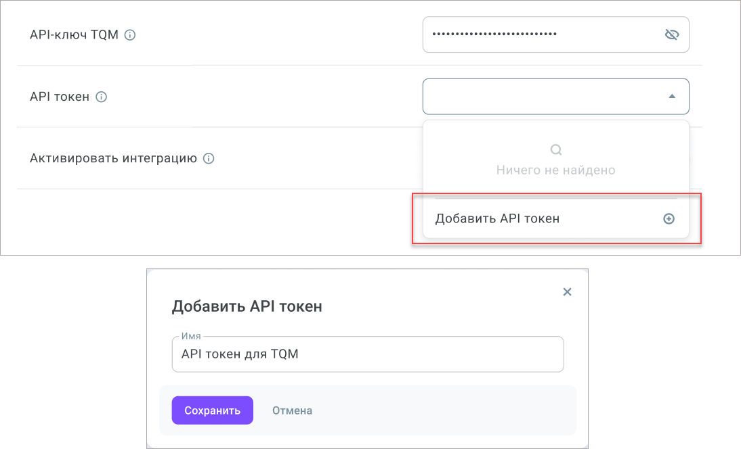The height and width of the screenshot is (449, 741).
Task: Click the plus icon for Добавить API токен
Action: coord(669,218)
